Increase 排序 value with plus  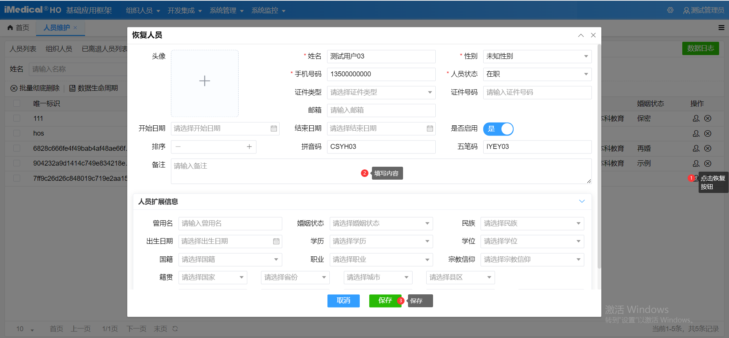tap(249, 147)
